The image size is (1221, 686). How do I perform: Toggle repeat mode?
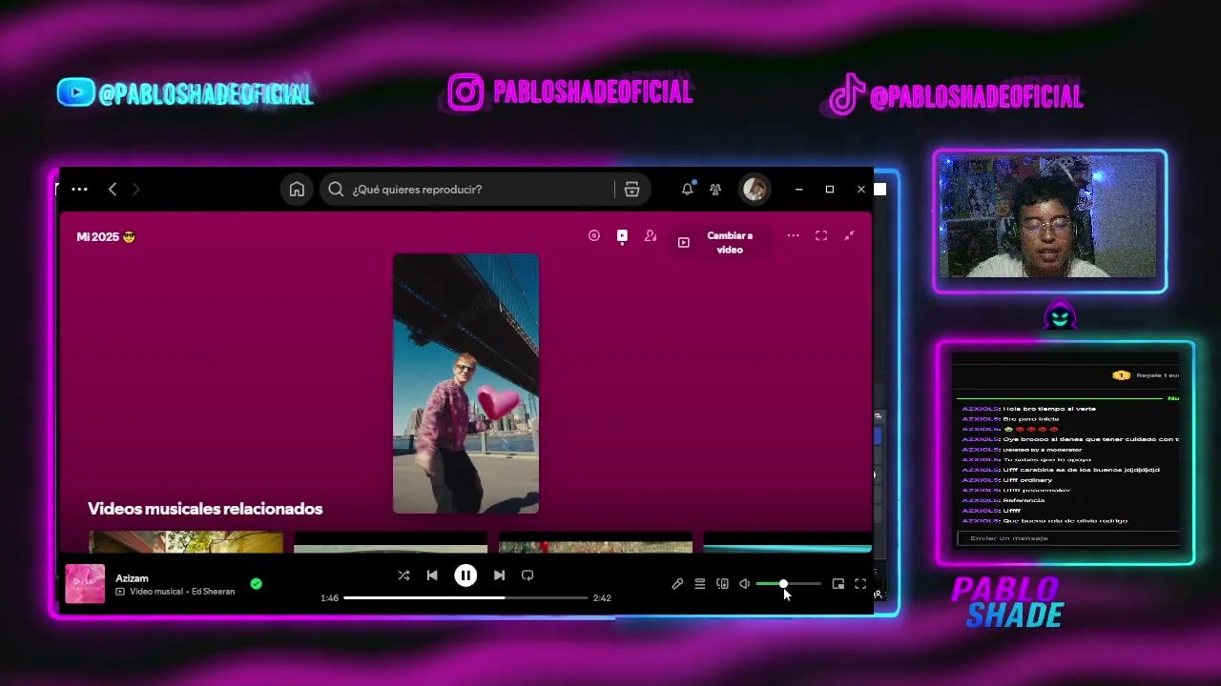click(528, 575)
